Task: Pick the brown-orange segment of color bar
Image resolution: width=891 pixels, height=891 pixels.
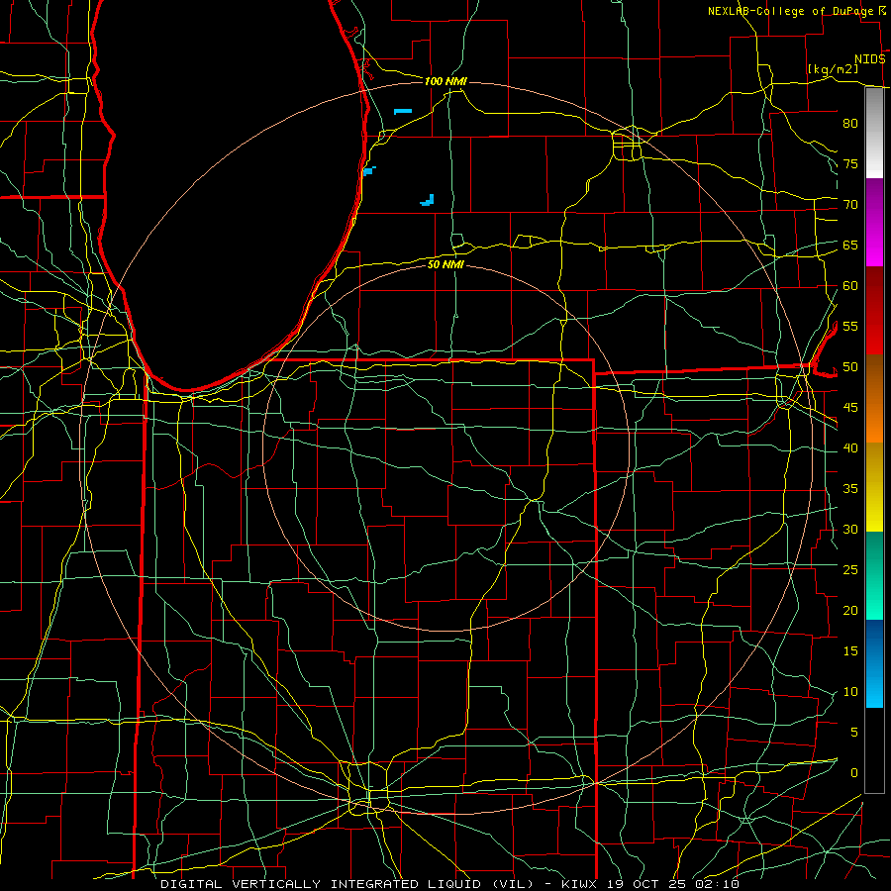Action: point(874,399)
